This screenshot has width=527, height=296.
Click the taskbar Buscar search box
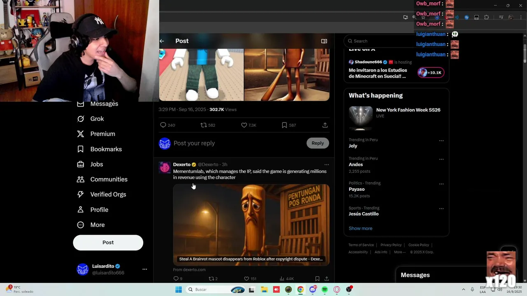[216, 290]
